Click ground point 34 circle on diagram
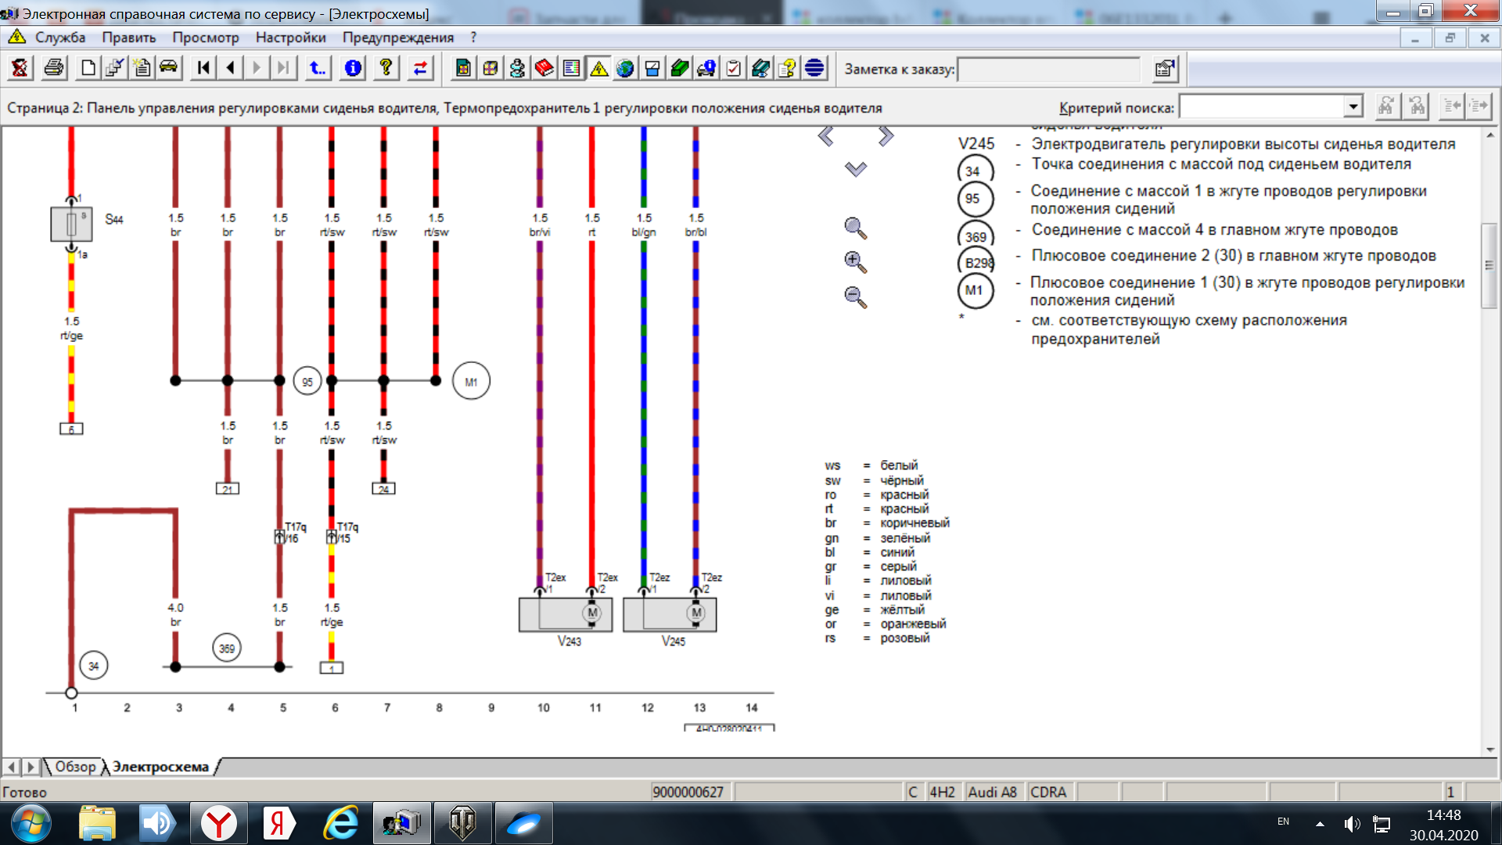Image resolution: width=1502 pixels, height=845 pixels. (94, 666)
